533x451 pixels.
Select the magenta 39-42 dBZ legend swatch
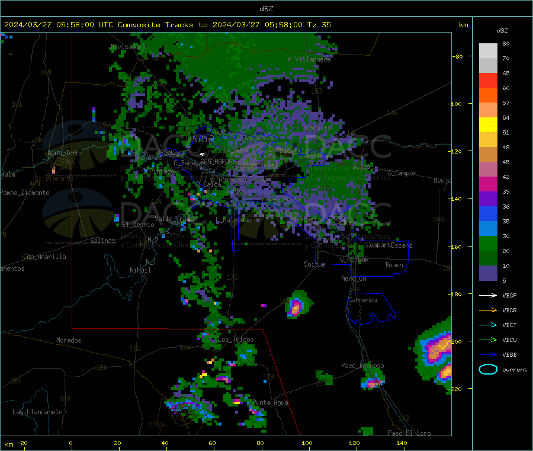click(x=488, y=184)
